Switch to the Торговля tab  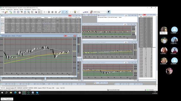coord(3,88)
